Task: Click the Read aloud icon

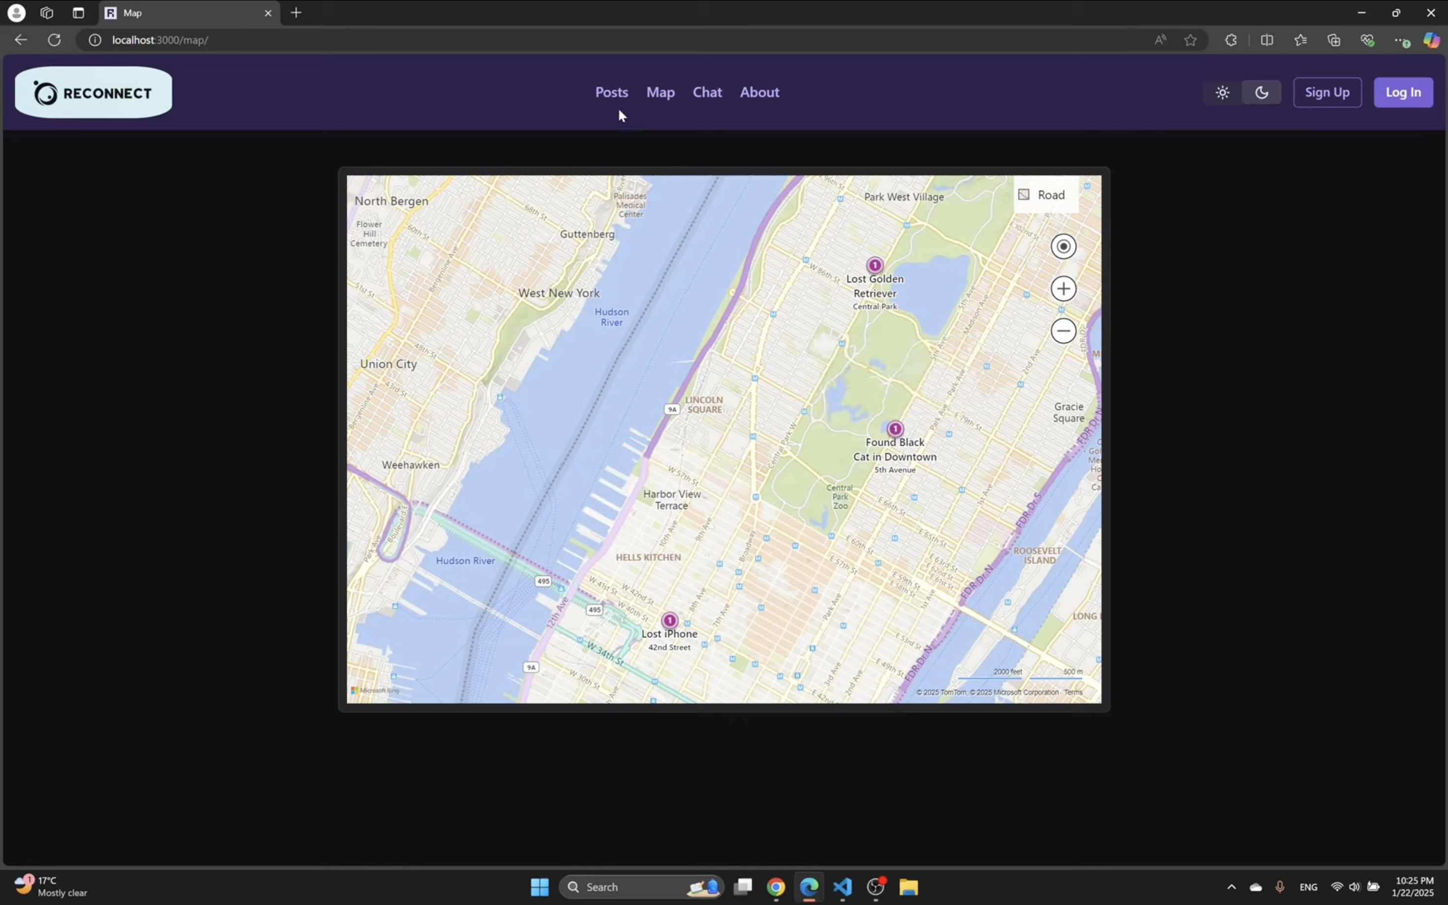Action: pyautogui.click(x=1160, y=40)
